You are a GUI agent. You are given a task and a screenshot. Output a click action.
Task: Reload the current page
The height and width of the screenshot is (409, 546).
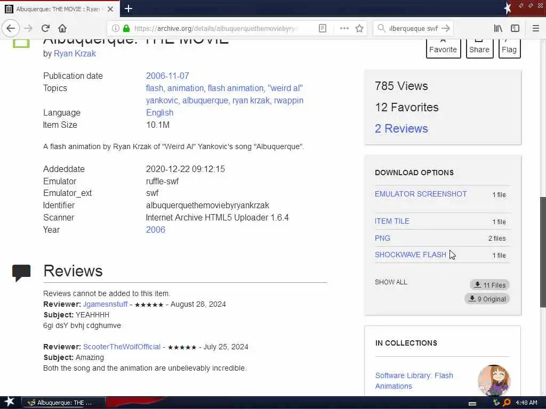coord(46,28)
